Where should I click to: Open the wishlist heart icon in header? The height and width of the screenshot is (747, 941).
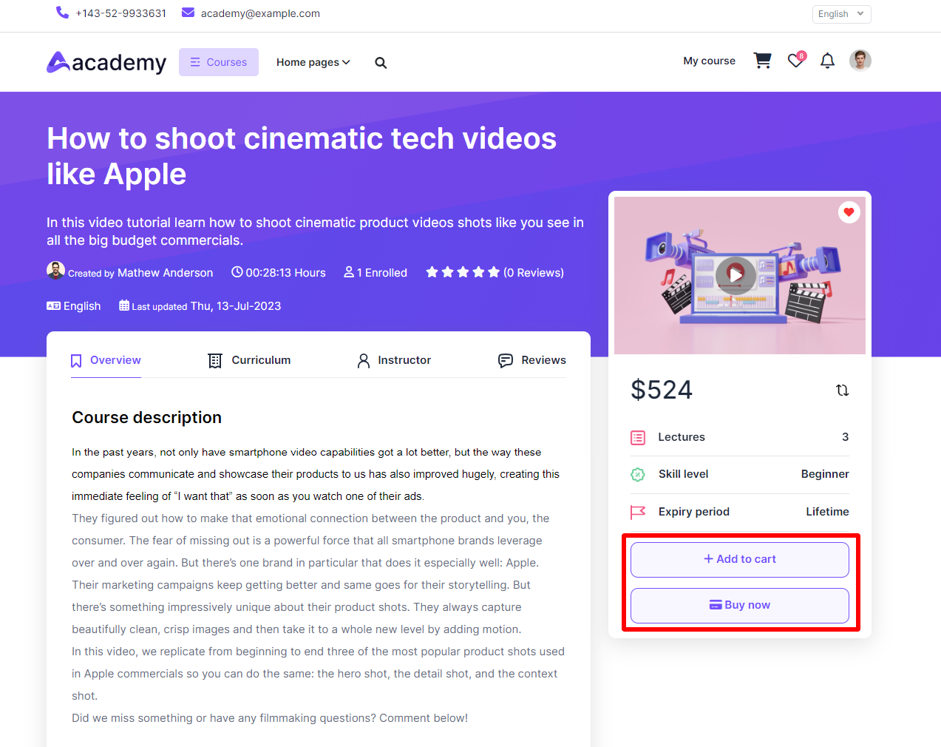pos(795,61)
